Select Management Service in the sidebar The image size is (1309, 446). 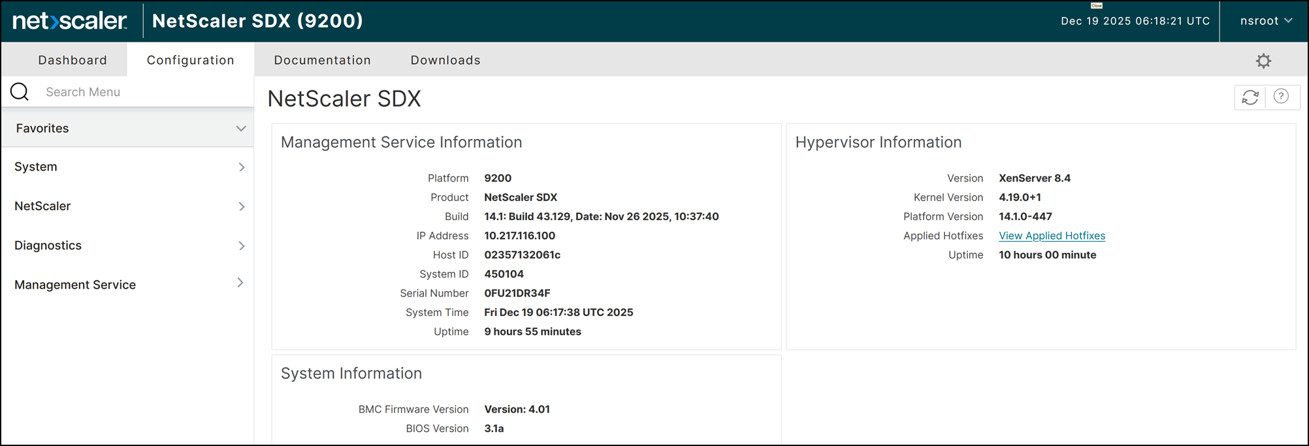75,285
